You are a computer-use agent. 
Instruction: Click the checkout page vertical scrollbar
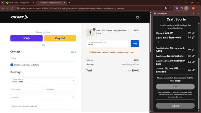click(x=150, y=33)
